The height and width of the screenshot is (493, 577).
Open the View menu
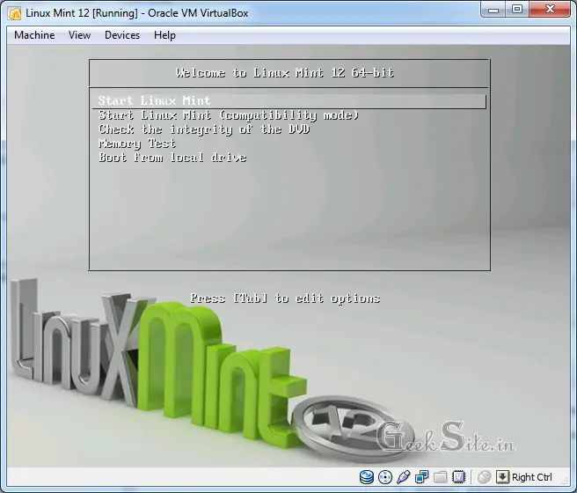[x=79, y=35]
